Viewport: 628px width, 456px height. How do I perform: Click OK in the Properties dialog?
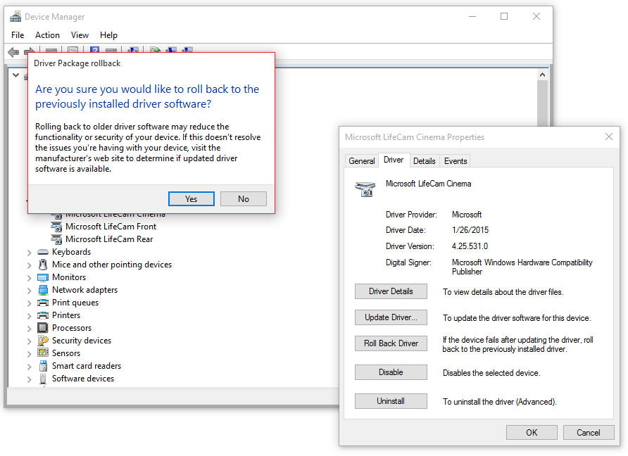click(x=532, y=433)
